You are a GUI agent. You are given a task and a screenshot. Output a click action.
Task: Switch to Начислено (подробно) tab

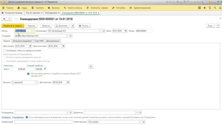click(x=22, y=41)
